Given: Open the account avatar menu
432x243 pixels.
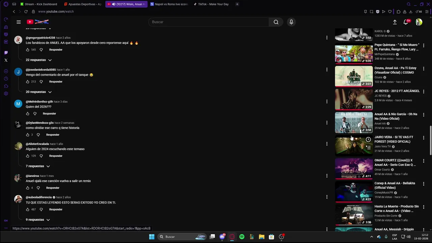Looking at the screenshot, I should (419, 22).
